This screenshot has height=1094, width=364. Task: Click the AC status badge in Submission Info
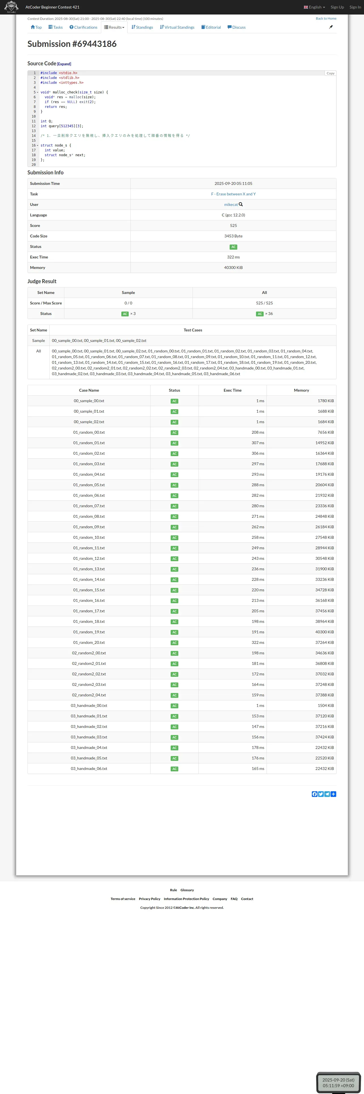[x=233, y=247]
